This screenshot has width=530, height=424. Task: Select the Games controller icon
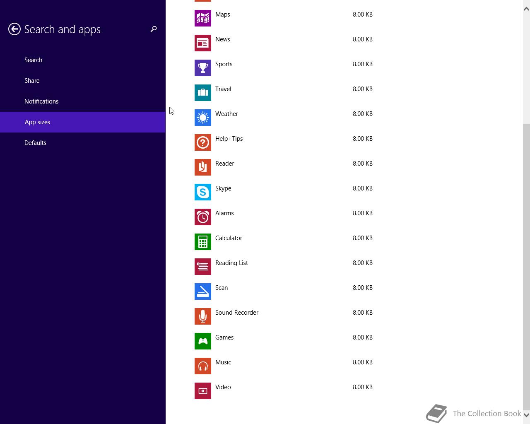(x=203, y=341)
